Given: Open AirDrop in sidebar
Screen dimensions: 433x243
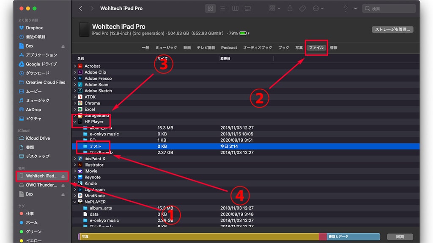Looking at the screenshot, I should 33,110.
